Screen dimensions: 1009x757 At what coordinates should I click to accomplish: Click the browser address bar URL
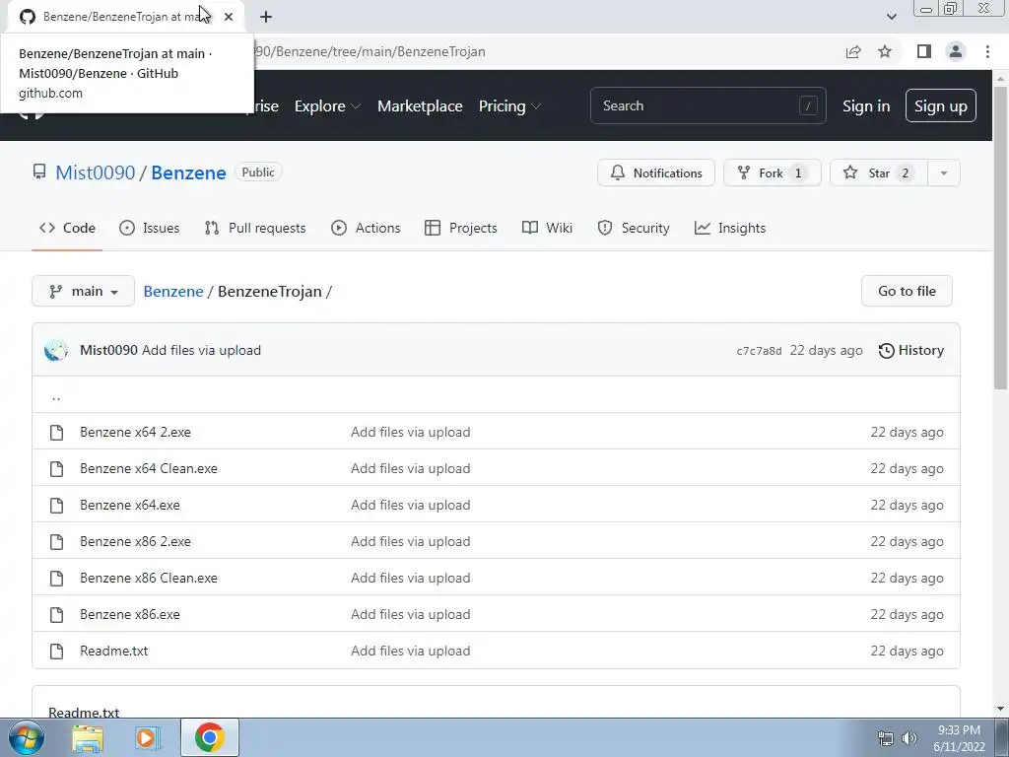(x=370, y=51)
